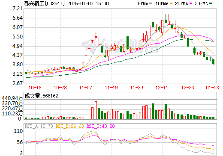Click the magenta 20PMA legend swatch
Image resolution: width=223 pixels, height=156 pixels.
pos(191,3)
